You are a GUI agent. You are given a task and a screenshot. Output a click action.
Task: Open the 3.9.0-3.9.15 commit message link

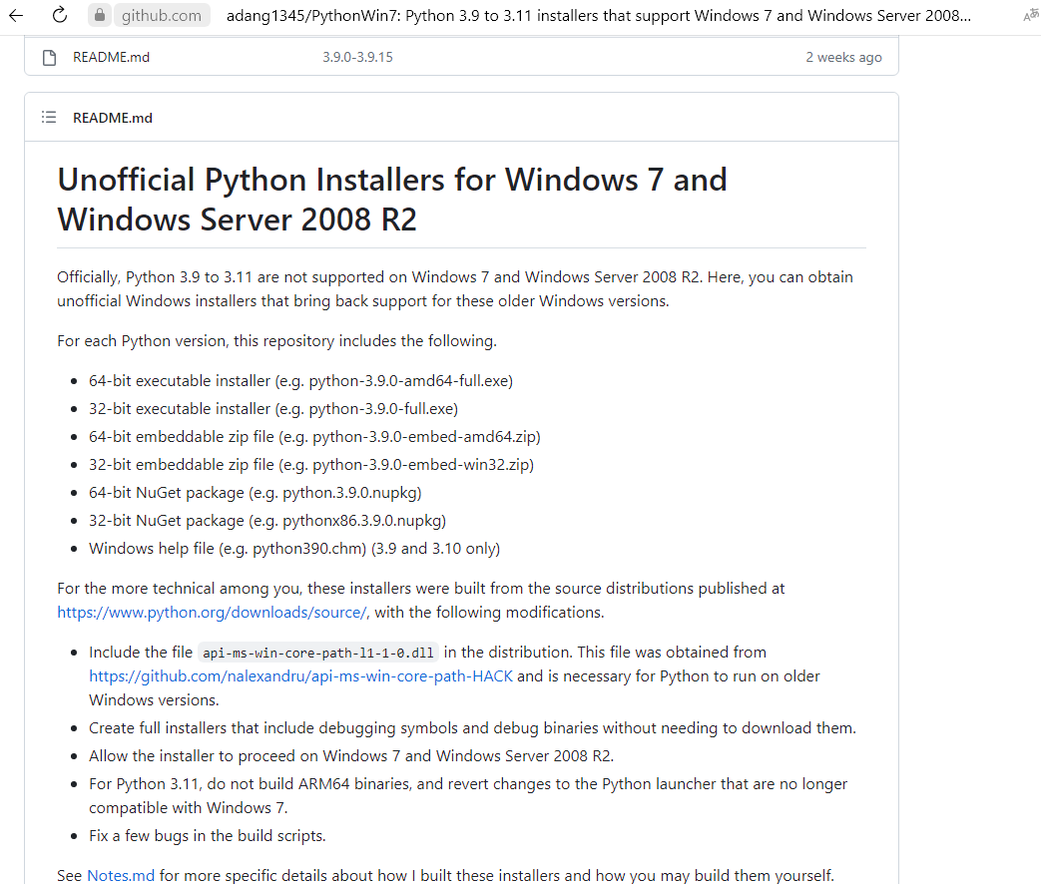[x=357, y=58]
